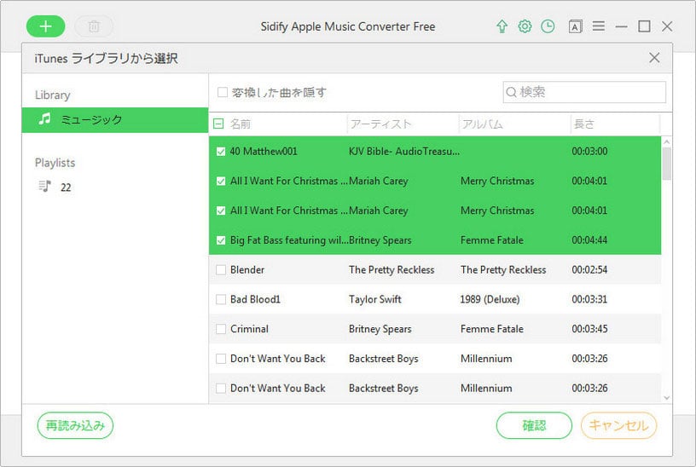Uncheck the 40 Matthew001 checkbox
Viewport: 696px width, 467px height.
click(221, 152)
